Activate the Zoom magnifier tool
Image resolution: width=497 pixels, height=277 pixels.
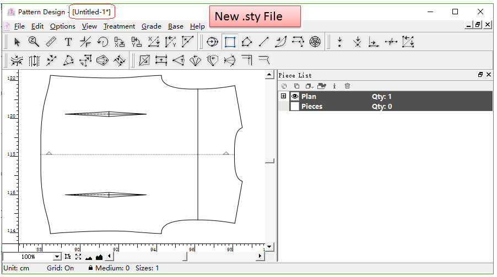(34, 42)
